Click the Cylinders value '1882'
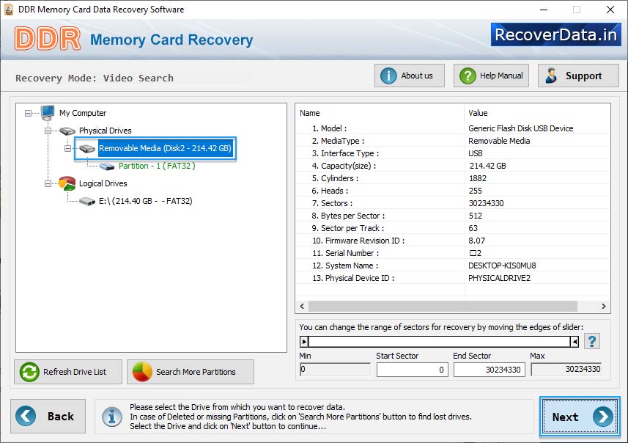This screenshot has width=628, height=443. click(478, 178)
